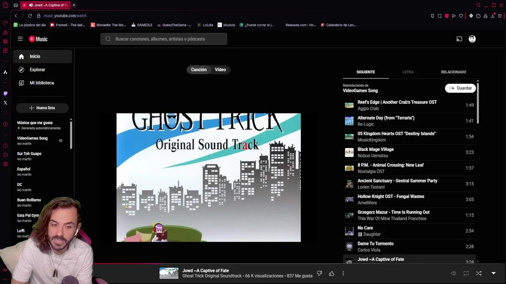Image resolution: width=506 pixels, height=284 pixels.
Task: Click the pin icon in address bar
Action: click(x=432, y=16)
